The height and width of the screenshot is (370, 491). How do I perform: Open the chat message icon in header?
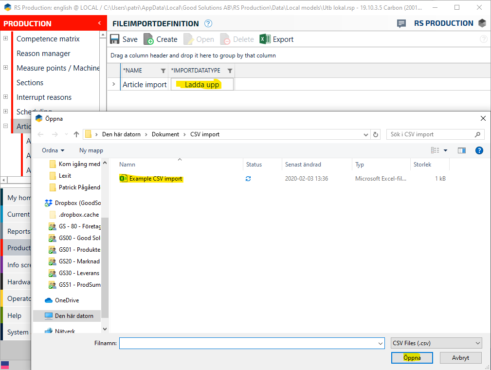tap(401, 23)
